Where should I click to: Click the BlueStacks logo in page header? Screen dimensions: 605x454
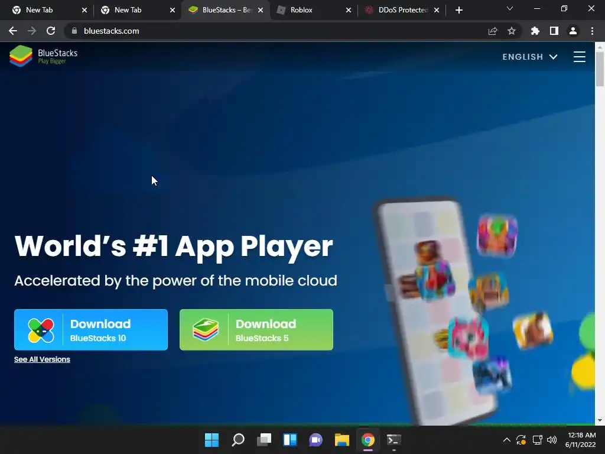click(44, 56)
